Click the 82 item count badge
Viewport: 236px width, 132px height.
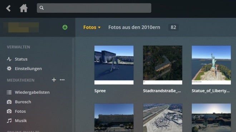click(x=173, y=27)
